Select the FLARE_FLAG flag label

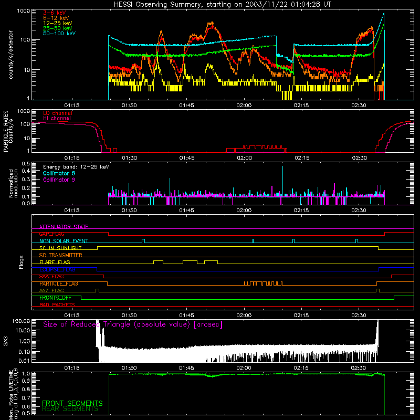click(55, 262)
